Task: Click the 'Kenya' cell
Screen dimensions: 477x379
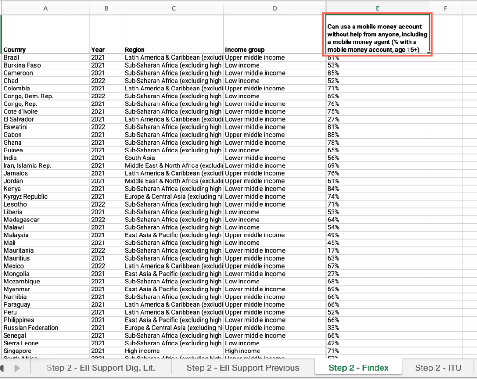Action: [x=45, y=189]
